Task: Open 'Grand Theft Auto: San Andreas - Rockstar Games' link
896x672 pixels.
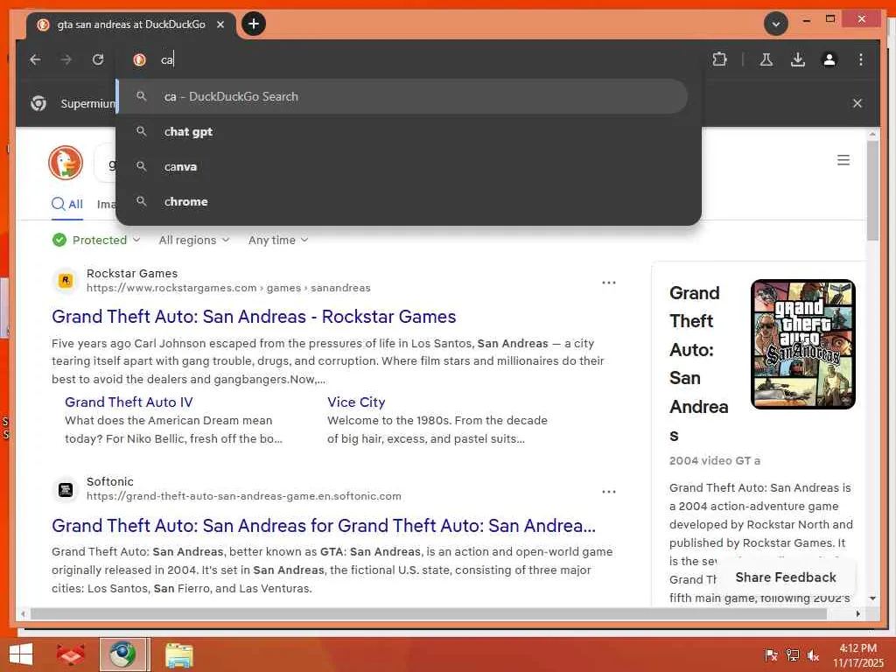Action: [254, 317]
